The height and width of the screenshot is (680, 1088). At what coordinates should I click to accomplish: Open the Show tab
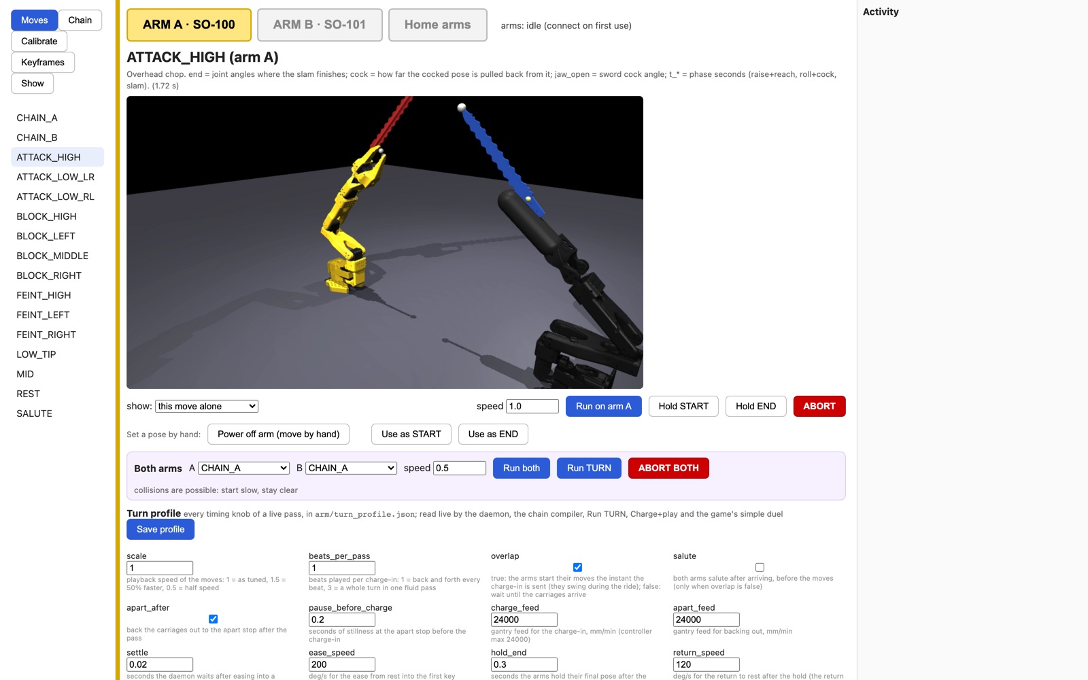[x=33, y=84]
